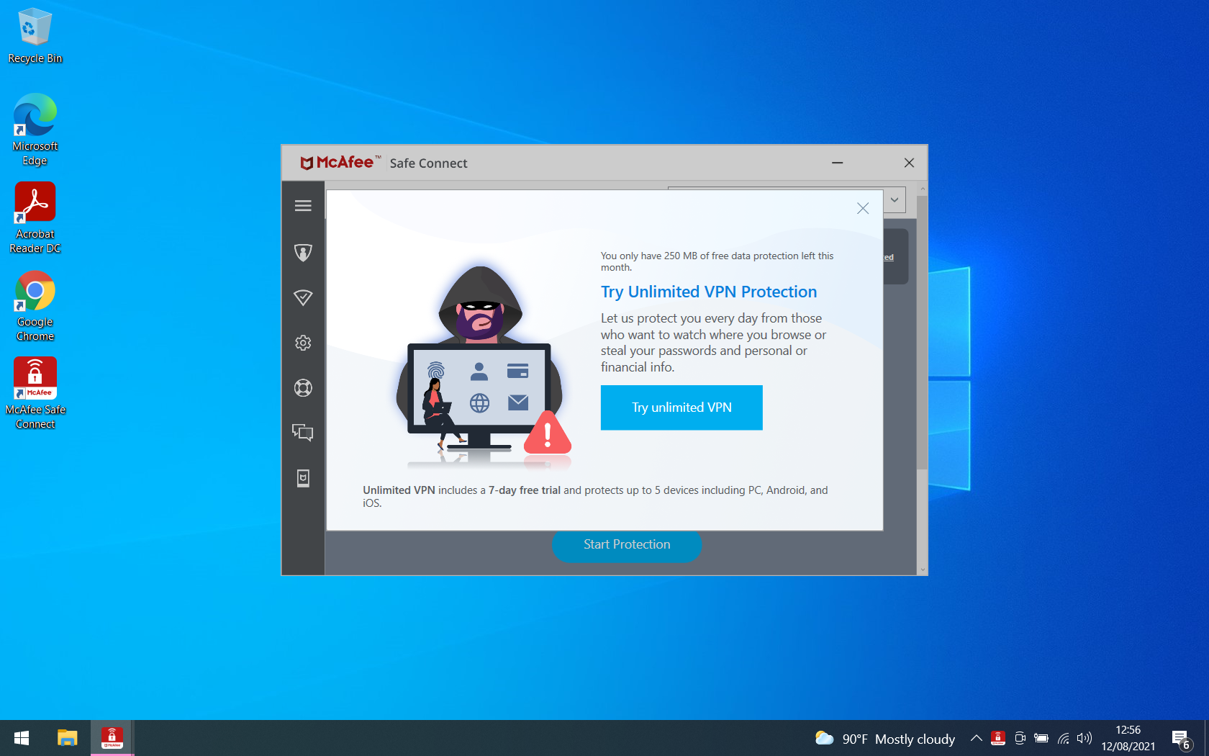Screen dimensions: 1209x756
Task: Show hidden system tray icons
Action: click(x=976, y=738)
